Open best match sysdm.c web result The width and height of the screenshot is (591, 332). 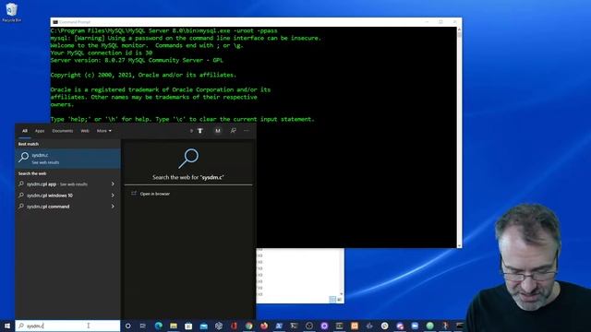coord(67,158)
